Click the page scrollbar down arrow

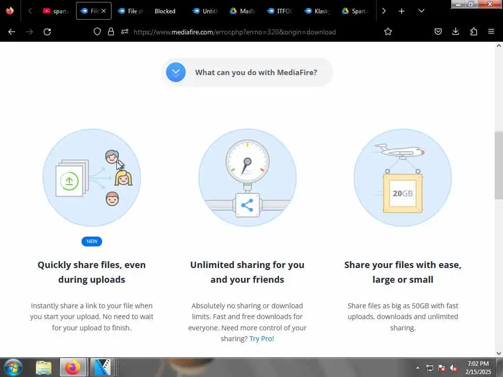(x=499, y=353)
